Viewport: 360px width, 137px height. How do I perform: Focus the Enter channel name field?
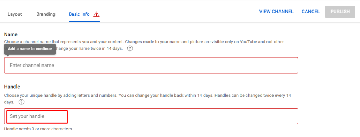coord(151,65)
